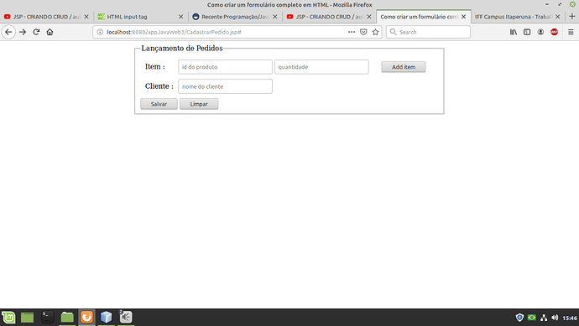Screen dimensions: 579x326
Task: Open Adblock Plus extension icon
Action: [555, 32]
